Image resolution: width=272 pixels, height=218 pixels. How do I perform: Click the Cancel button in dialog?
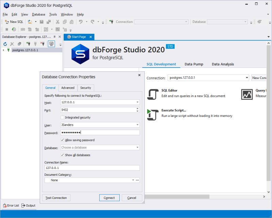point(132,198)
